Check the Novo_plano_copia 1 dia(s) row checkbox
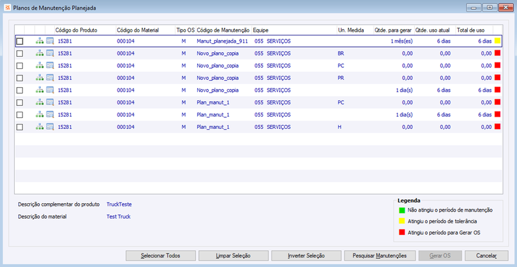This screenshot has height=267, width=517. pos(20,90)
